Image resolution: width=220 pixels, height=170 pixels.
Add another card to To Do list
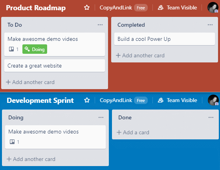30,82
